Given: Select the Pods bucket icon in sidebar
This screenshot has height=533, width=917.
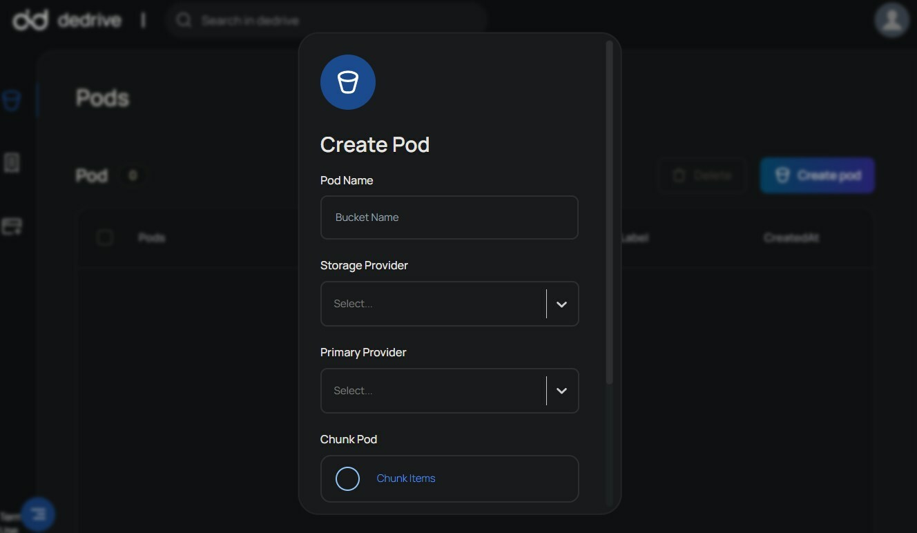Looking at the screenshot, I should click(x=12, y=101).
